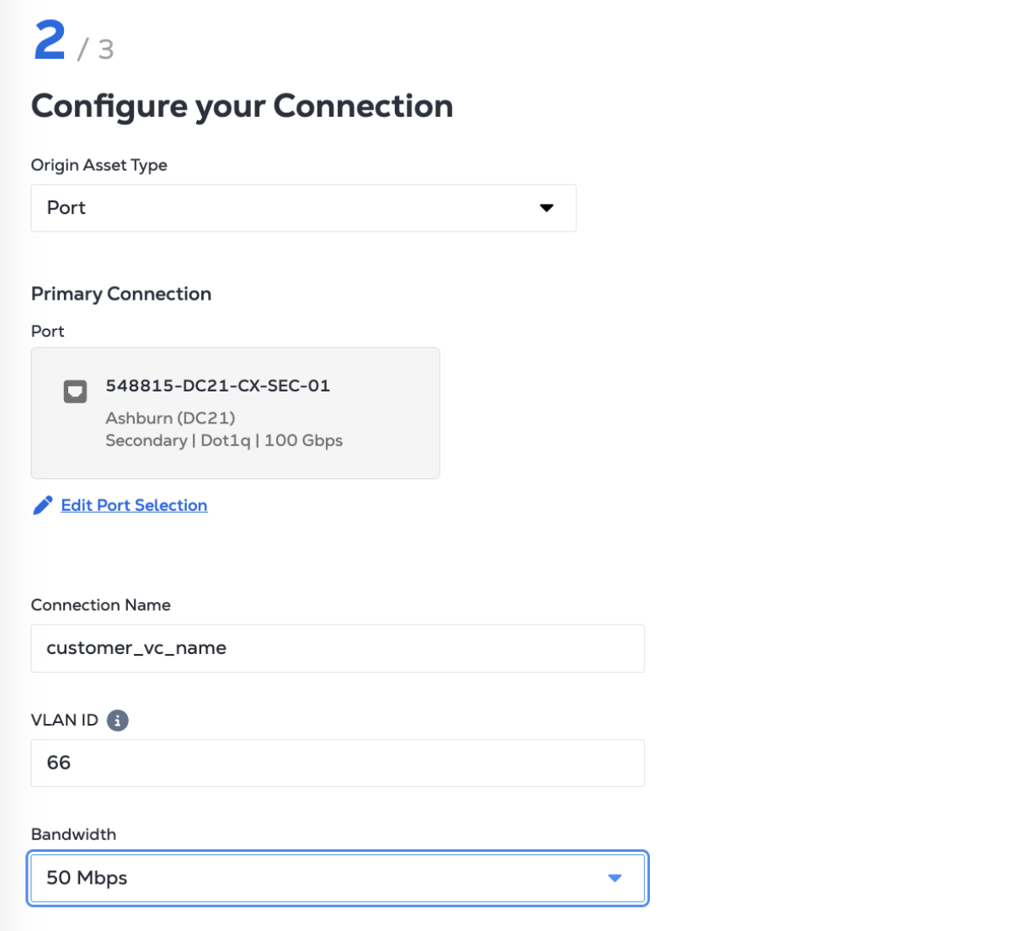
Task: Focus the Connection Name input field
Action: (x=337, y=648)
